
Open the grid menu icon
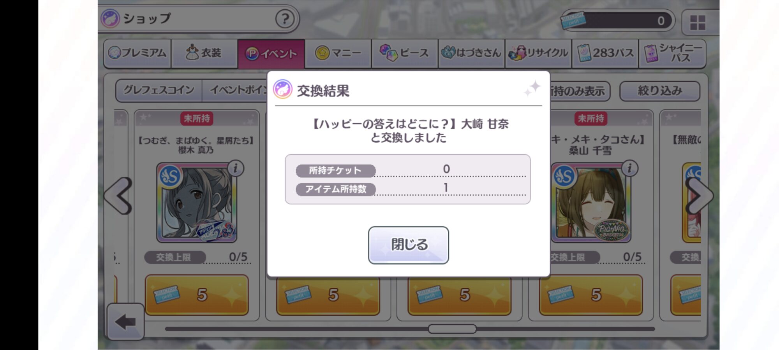698,23
